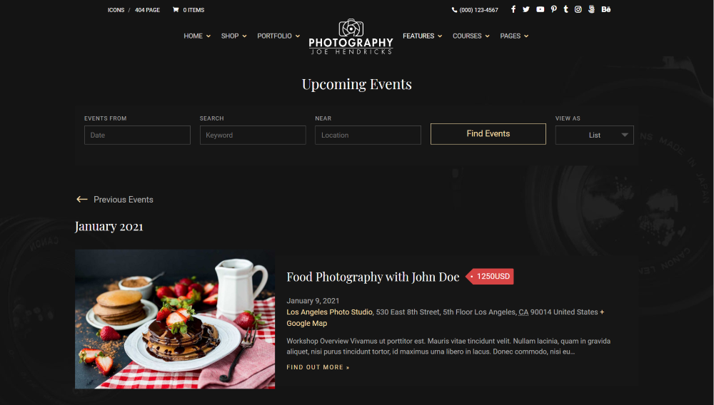Click the shopping cart icon
Screen dimensions: 714x405
(x=176, y=9)
